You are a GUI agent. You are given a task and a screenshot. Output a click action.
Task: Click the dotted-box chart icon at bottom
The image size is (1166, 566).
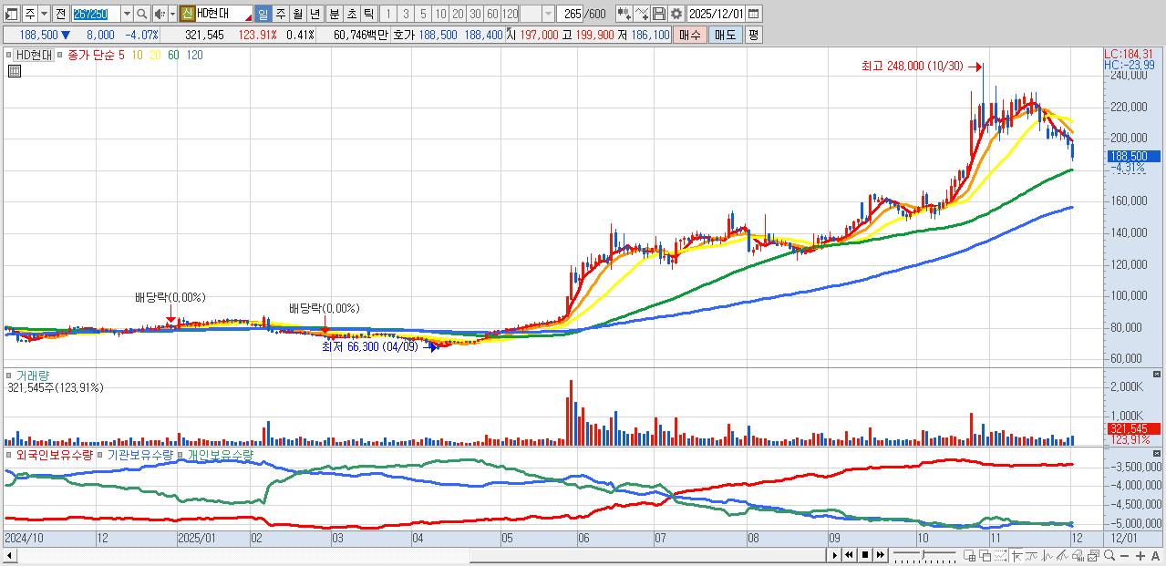pyautogui.click(x=1000, y=555)
